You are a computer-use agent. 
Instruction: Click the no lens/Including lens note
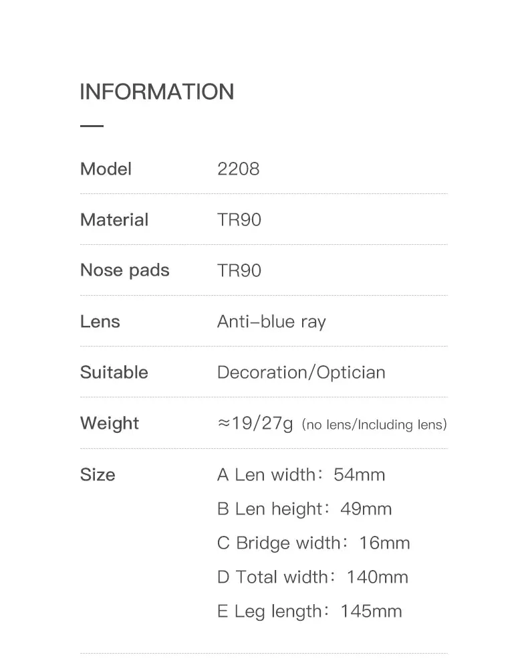click(x=374, y=425)
